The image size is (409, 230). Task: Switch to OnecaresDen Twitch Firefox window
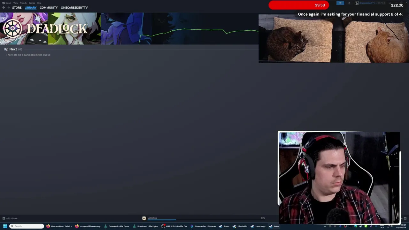tap(60, 226)
